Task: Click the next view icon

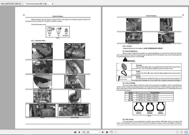Action: pos(116,132)
